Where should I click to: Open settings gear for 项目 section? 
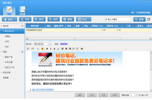[x=22, y=52]
